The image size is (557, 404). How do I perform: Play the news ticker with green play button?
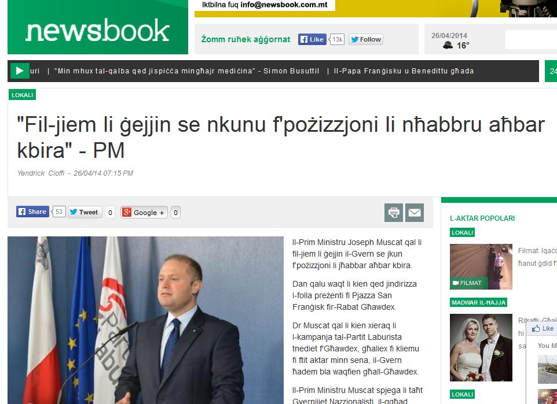(x=19, y=71)
